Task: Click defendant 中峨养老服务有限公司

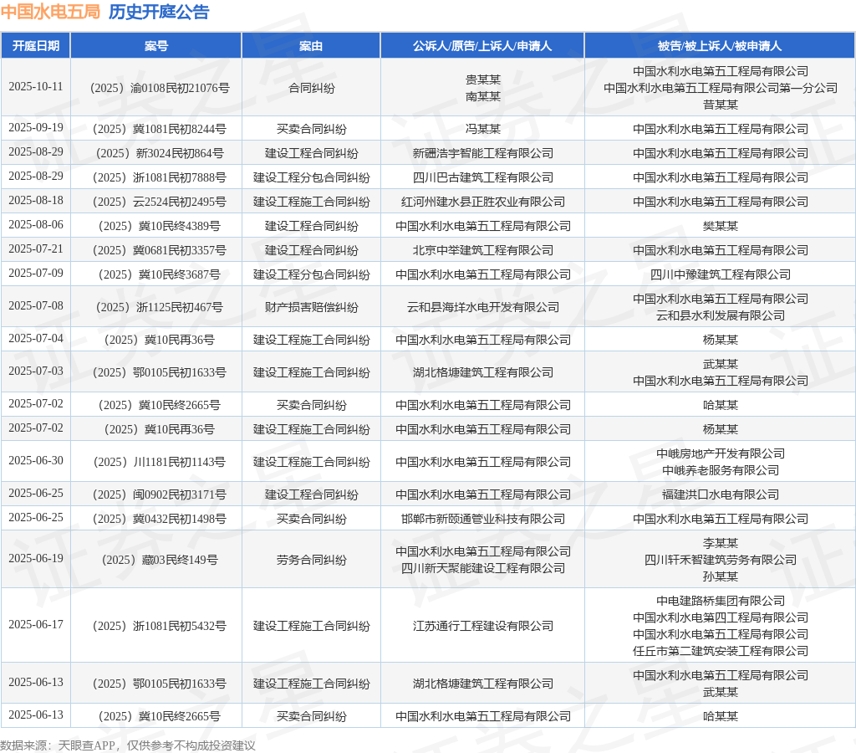Action: (x=721, y=470)
